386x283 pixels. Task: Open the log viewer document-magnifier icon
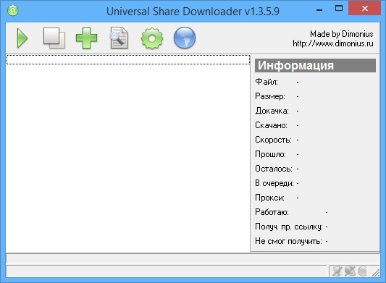[x=119, y=38]
